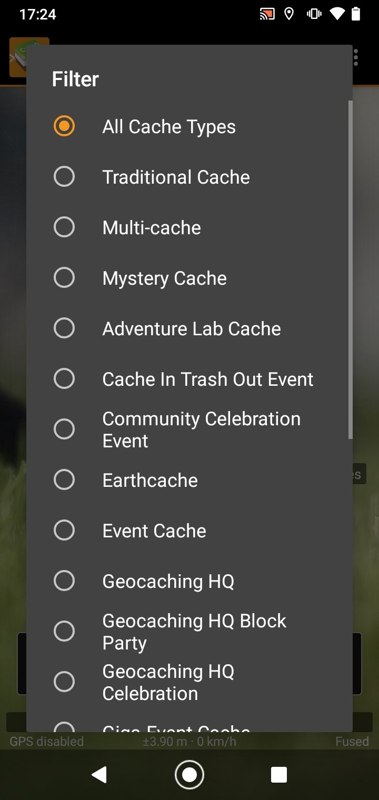Image resolution: width=379 pixels, height=800 pixels.
Task: Pick Geocaching HQ Celebration option
Action: coord(64,682)
